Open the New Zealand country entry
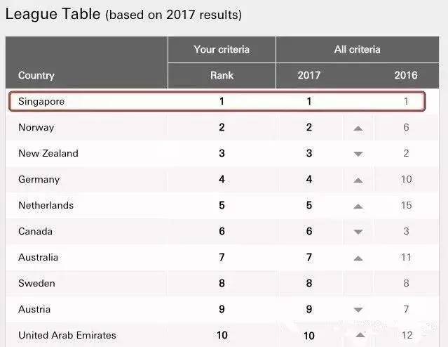The width and height of the screenshot is (448, 347). click(48, 154)
